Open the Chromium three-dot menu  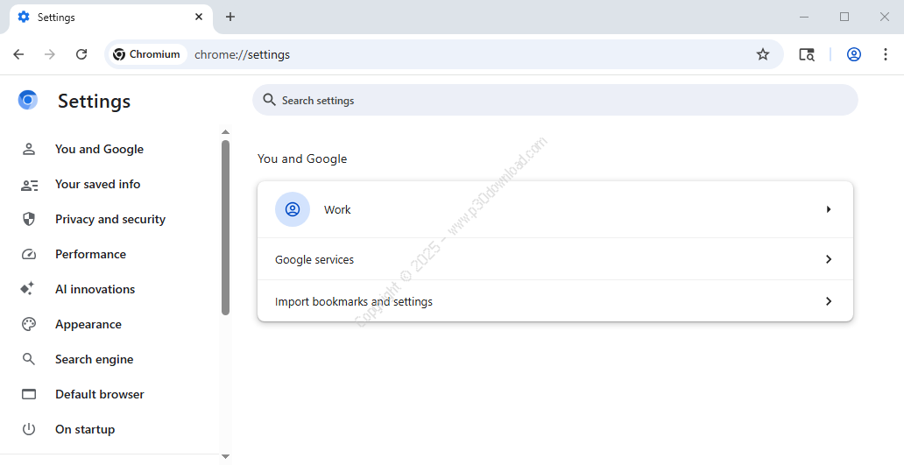886,54
